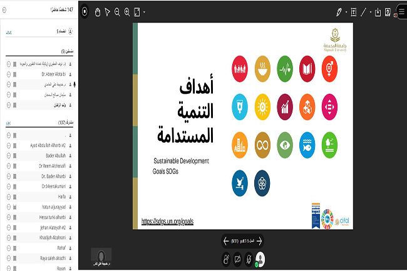Open my status avatar settings
The width and height of the screenshot is (407, 271).
[x=260, y=259]
